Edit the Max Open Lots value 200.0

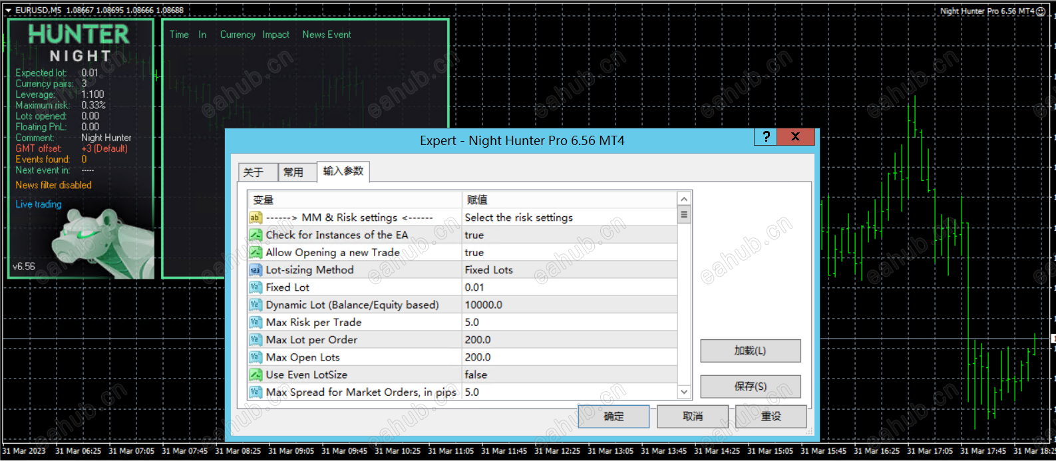570,357
